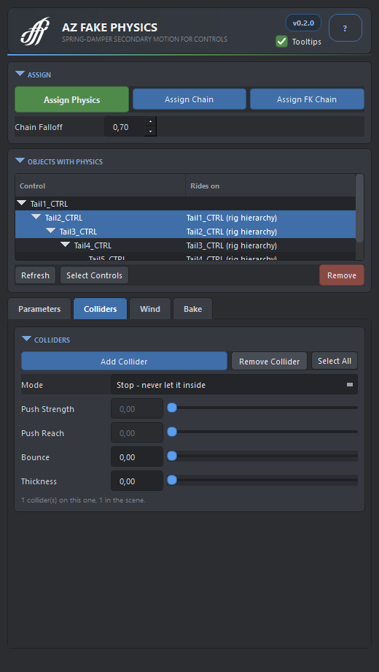Open help with the question mark button

click(x=345, y=28)
